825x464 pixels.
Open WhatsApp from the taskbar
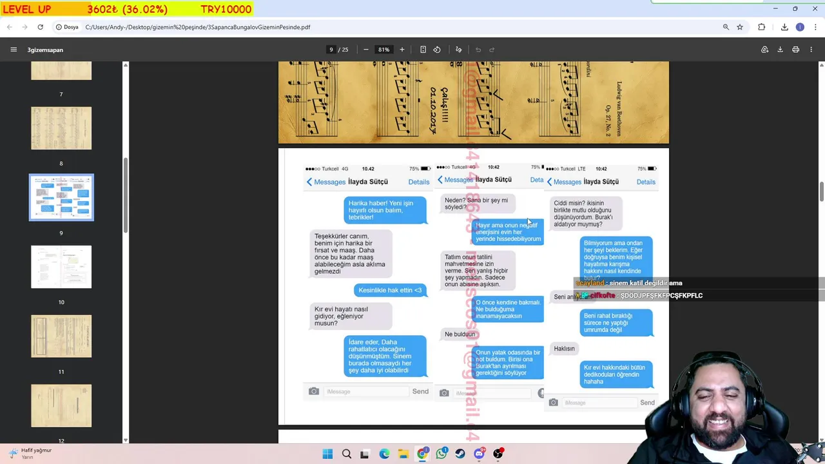click(x=441, y=454)
